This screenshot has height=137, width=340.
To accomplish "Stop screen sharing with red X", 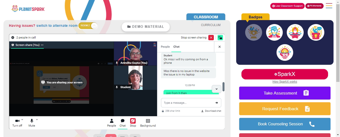I will point(211,37).
